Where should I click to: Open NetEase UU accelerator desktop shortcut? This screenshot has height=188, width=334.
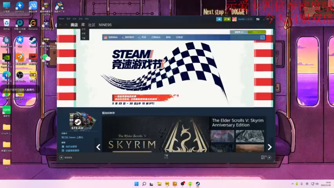click(x=20, y=25)
